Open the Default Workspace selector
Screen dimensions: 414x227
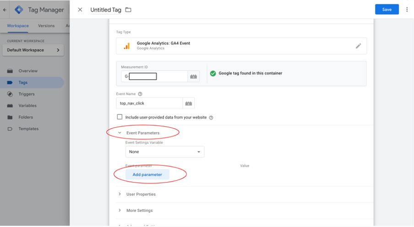[x=33, y=50]
